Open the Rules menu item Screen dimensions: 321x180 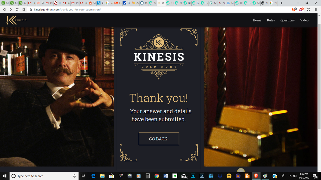point(271,20)
